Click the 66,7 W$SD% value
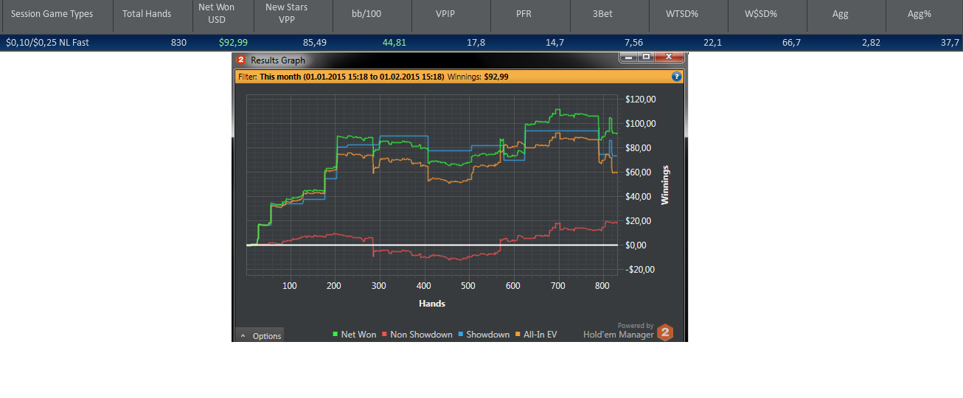The height and width of the screenshot is (398, 963). 792,43
